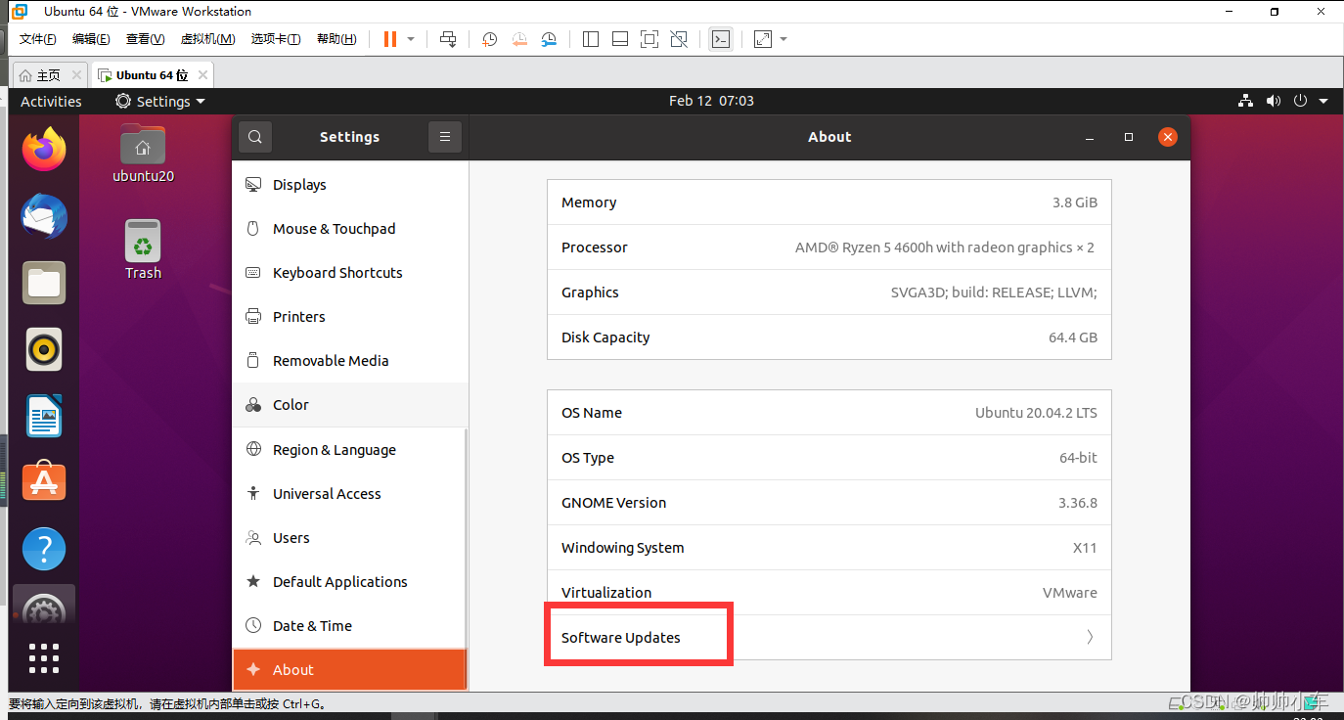The width and height of the screenshot is (1344, 720).
Task: Select Color in Settings sidebar
Action: [350, 405]
